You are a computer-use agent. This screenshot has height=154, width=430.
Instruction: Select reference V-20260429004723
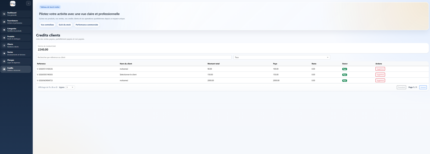(45, 80)
